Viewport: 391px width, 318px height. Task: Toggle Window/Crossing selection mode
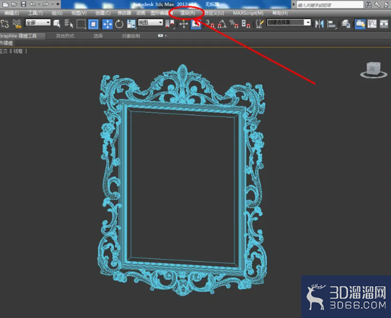pyautogui.click(x=94, y=24)
